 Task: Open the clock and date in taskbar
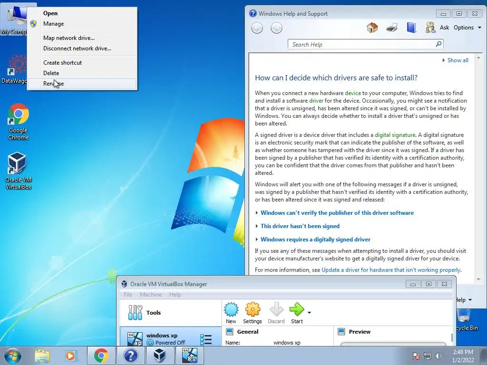point(463,356)
